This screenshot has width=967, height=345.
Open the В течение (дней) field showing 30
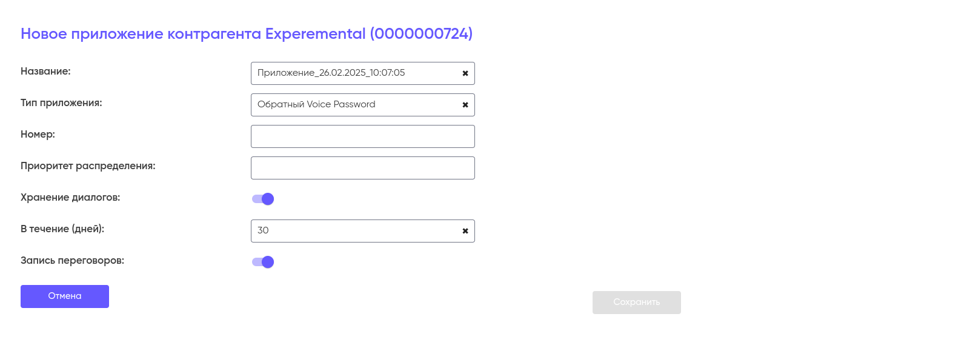(354, 231)
